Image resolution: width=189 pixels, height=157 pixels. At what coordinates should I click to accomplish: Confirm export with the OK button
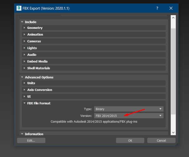coord(130,141)
